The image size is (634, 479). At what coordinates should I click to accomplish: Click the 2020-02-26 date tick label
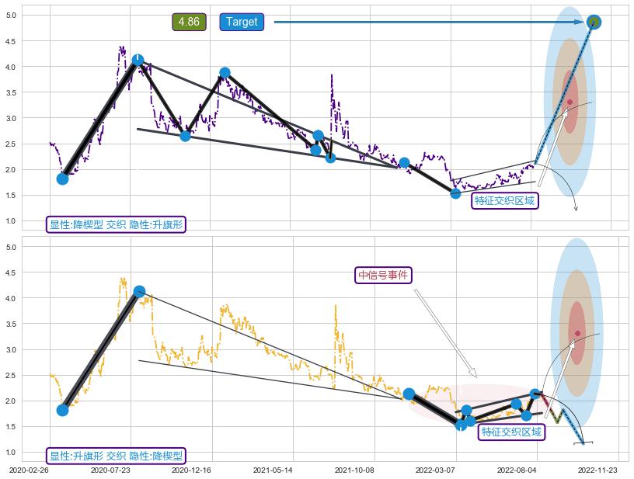[x=27, y=470]
